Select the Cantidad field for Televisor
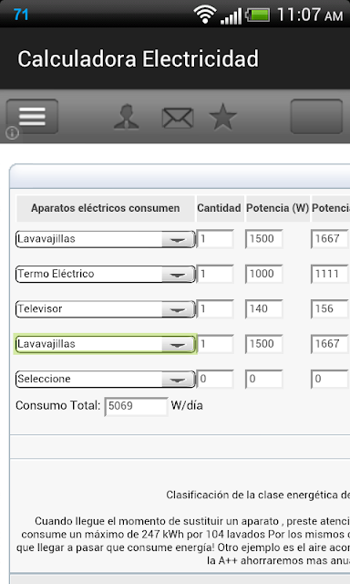This screenshot has width=350, height=584. click(215, 309)
